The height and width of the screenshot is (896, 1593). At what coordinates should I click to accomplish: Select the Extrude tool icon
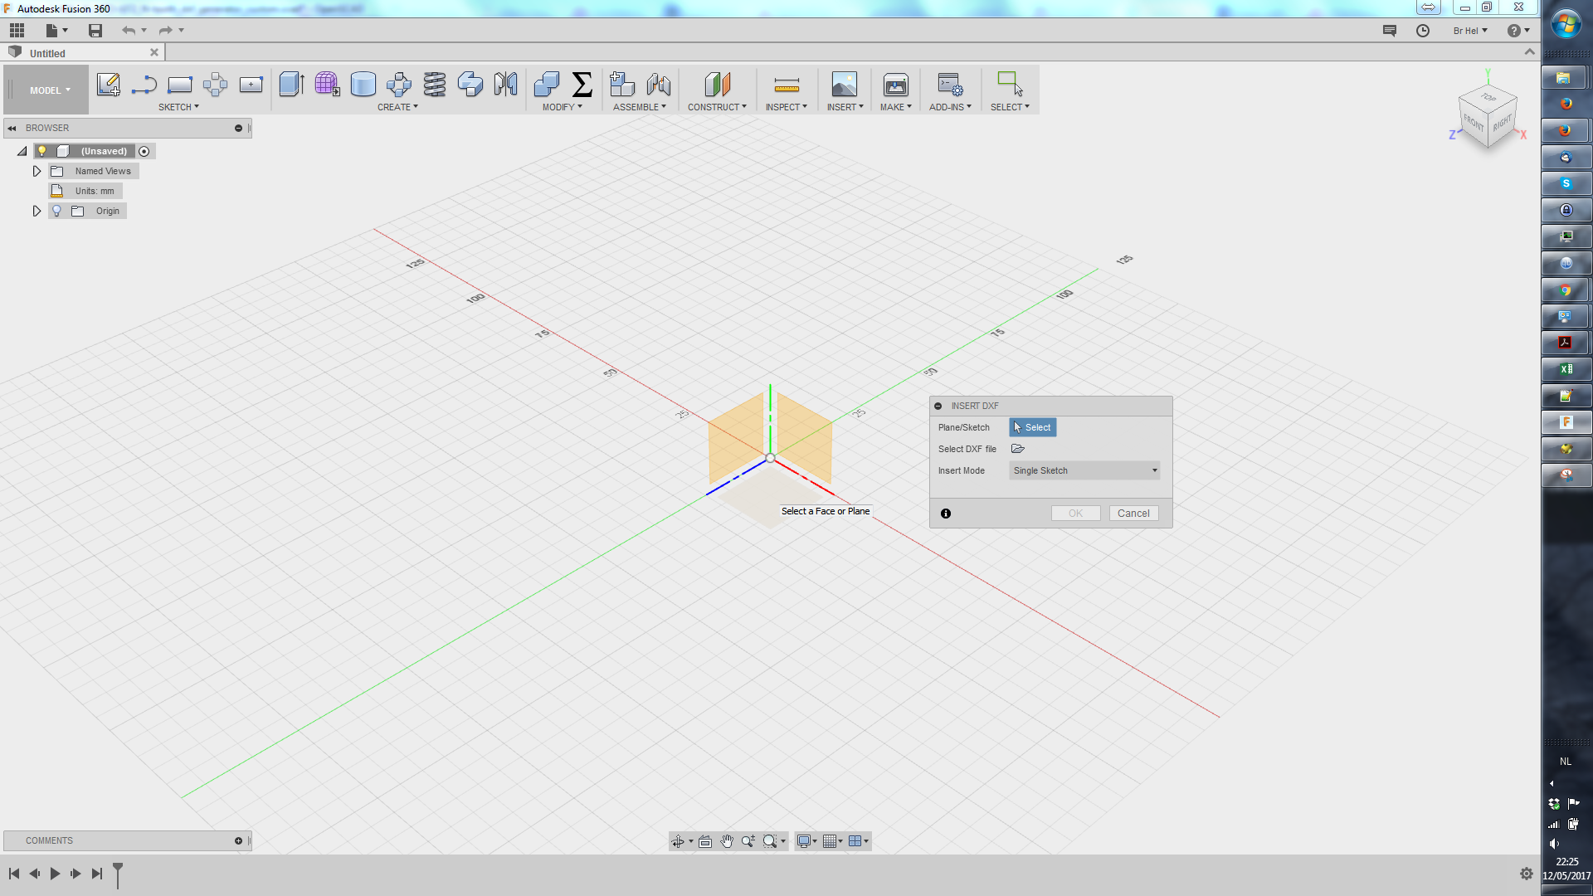pos(291,84)
